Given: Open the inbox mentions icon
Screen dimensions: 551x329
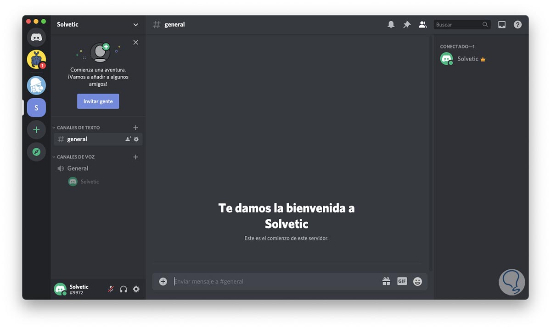Looking at the screenshot, I should [x=502, y=25].
